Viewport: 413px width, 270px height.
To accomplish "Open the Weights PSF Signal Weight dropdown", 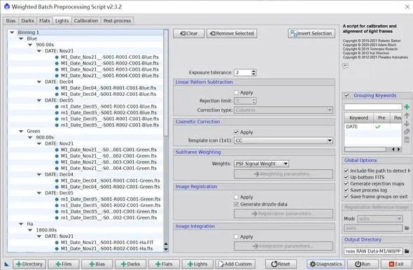I will [261, 164].
